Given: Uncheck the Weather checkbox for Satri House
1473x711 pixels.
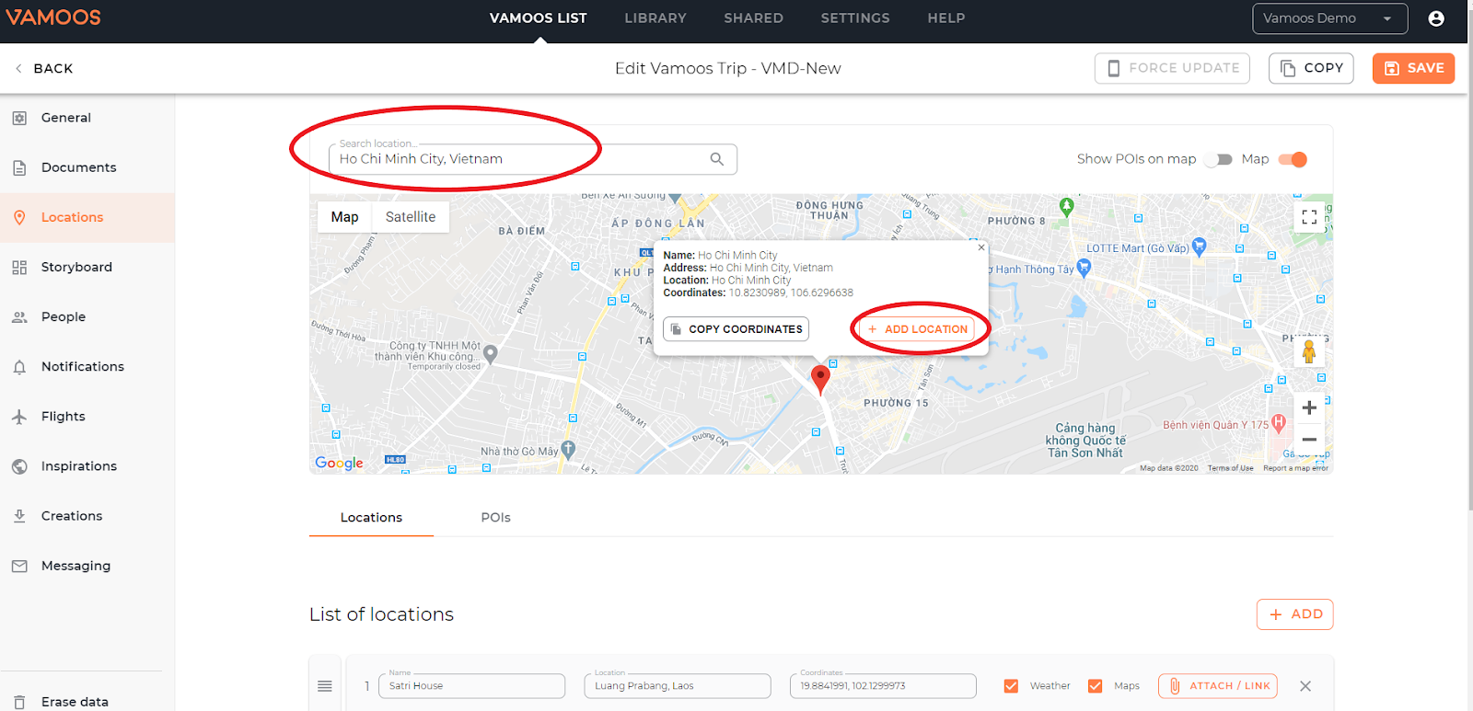Looking at the screenshot, I should pos(1011,686).
